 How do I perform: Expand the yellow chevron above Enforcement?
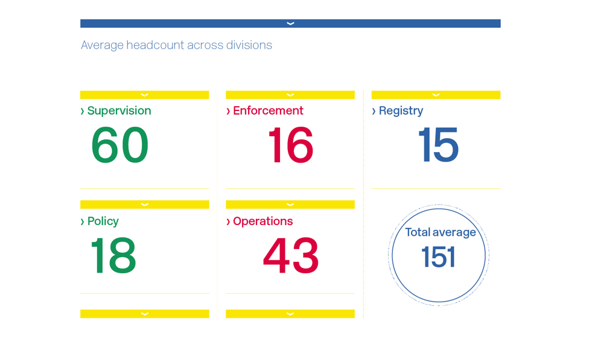point(290,95)
